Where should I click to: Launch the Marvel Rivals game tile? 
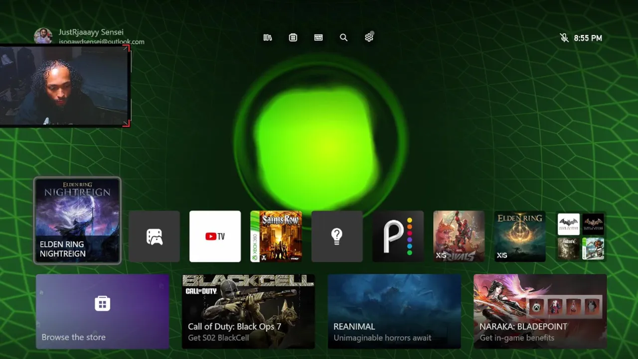click(459, 236)
